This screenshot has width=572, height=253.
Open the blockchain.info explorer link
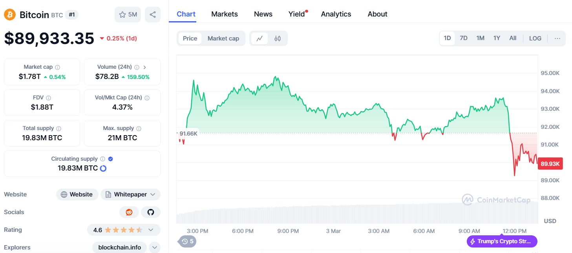[x=119, y=247]
